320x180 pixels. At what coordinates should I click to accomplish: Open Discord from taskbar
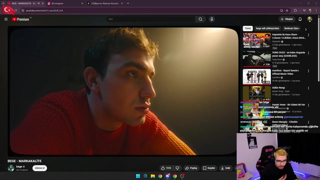pos(167,176)
